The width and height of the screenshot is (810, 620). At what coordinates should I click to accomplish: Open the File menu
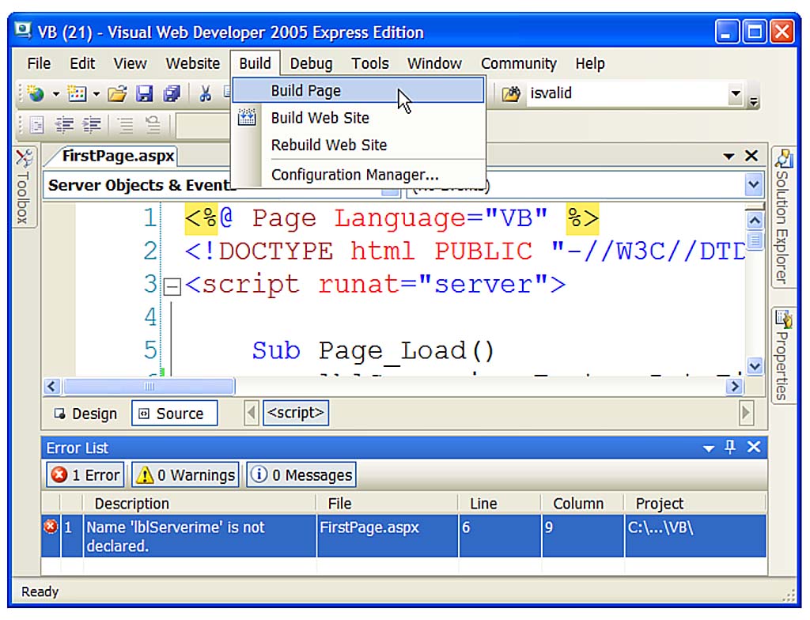pos(39,63)
